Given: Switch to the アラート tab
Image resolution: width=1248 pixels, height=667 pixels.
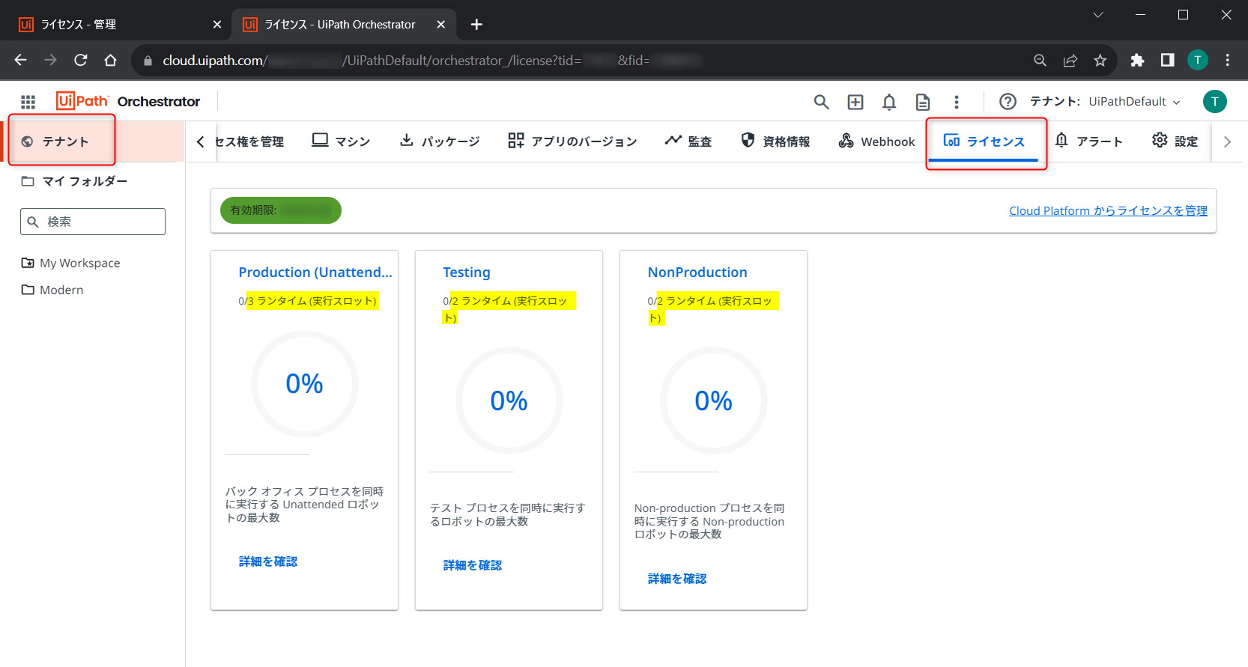Looking at the screenshot, I should [x=1088, y=141].
